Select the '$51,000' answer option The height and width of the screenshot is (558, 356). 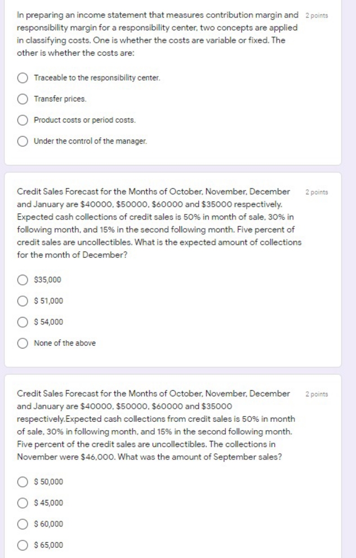pyautogui.click(x=24, y=300)
